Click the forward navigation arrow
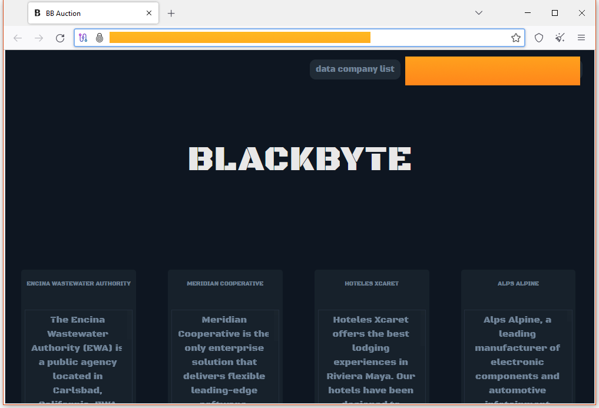This screenshot has height=408, width=599. (38, 37)
